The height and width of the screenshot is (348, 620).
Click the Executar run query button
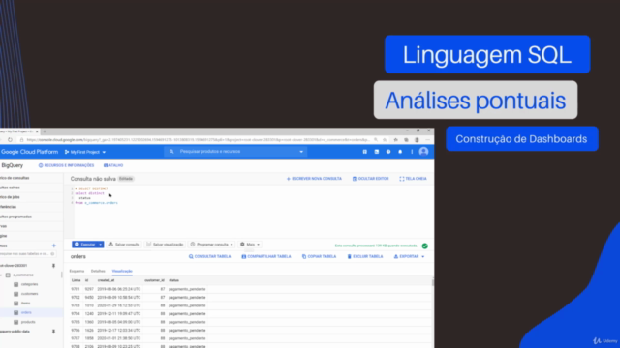pos(85,245)
